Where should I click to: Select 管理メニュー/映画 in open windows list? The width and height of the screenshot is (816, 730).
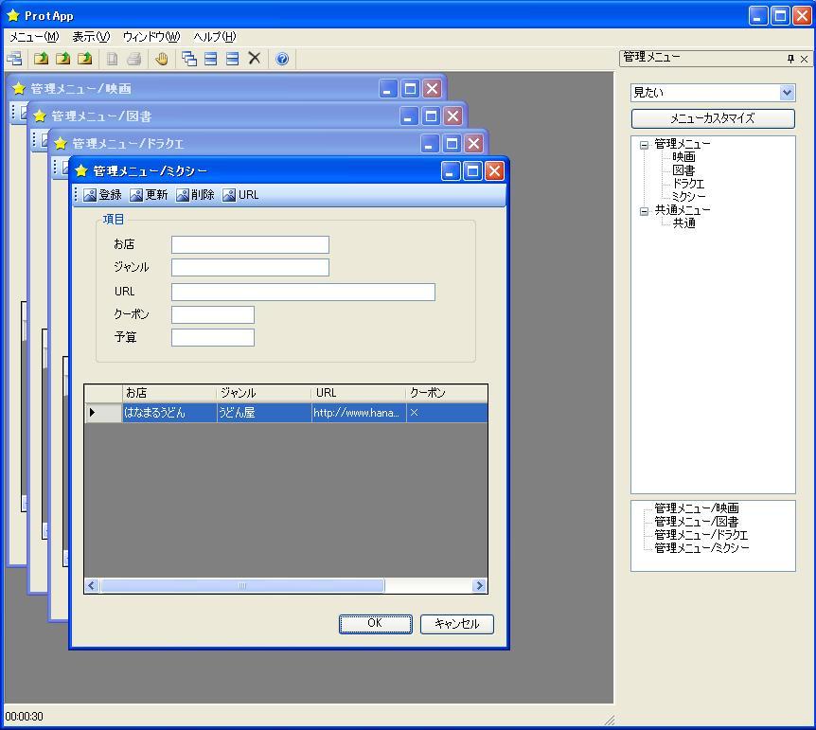(x=697, y=508)
